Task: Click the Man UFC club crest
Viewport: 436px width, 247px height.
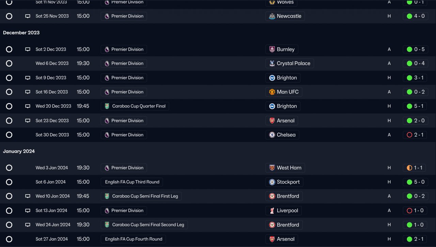Action: 272,92
